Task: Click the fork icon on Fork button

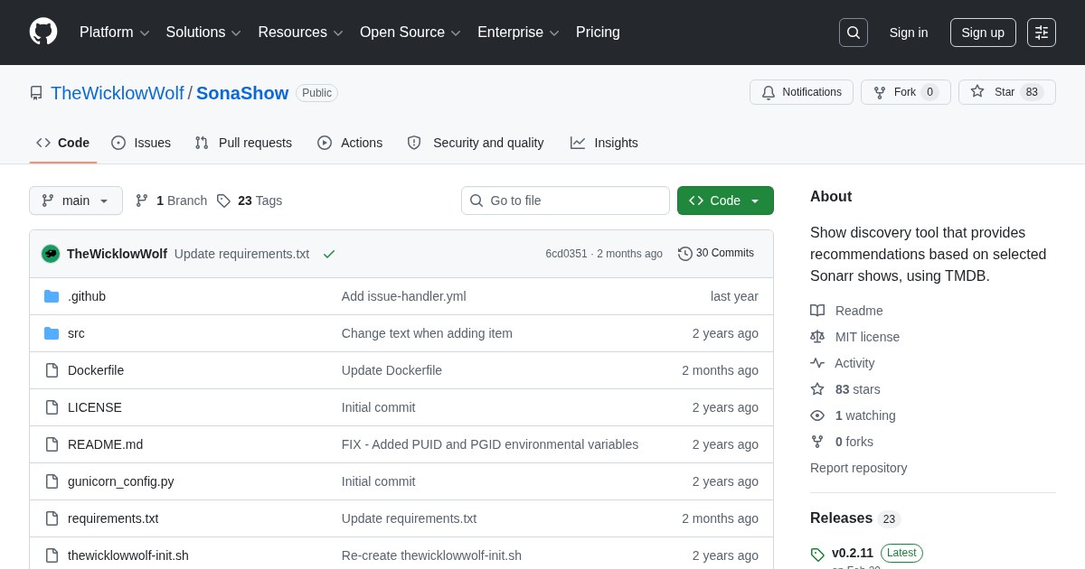Action: pos(880,92)
